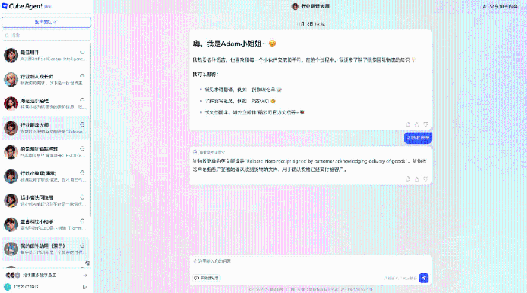The height and width of the screenshot is (293, 527).
Task: Click the 行业翻译大师 chat header title
Action: [x=315, y=6]
